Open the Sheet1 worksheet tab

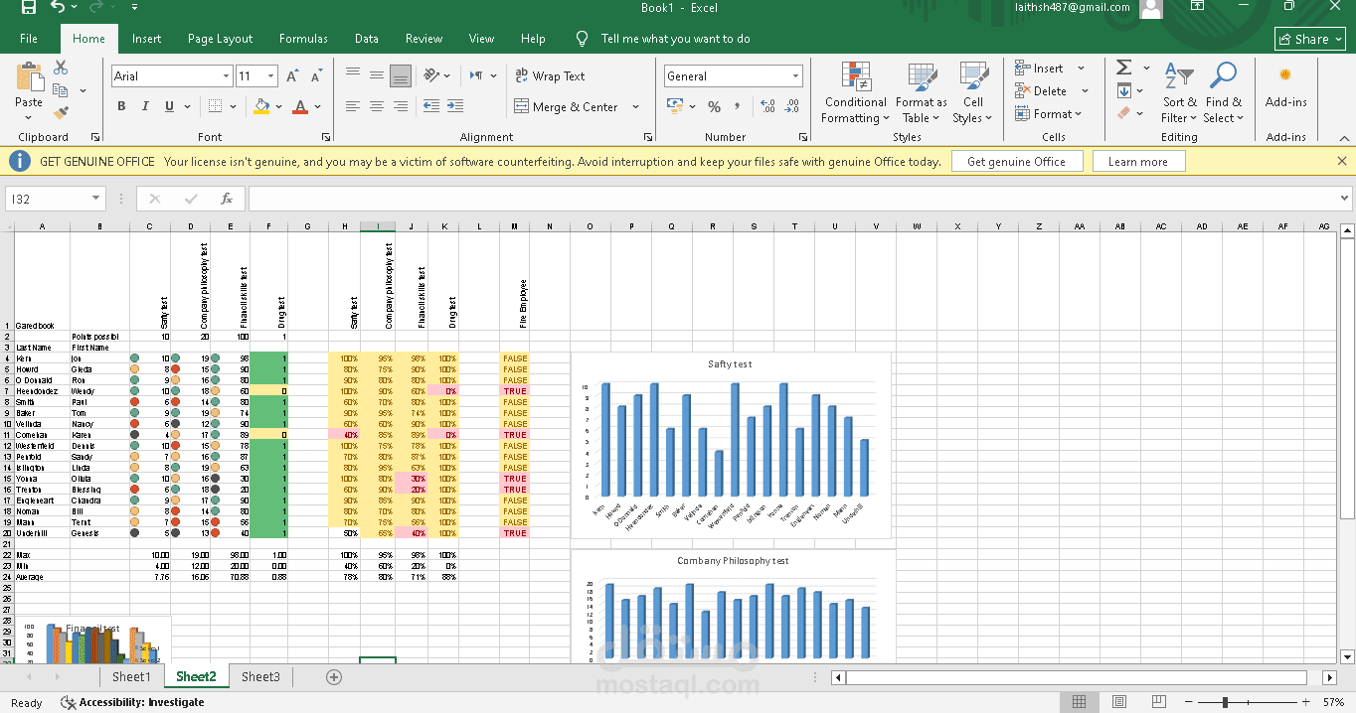coord(131,677)
